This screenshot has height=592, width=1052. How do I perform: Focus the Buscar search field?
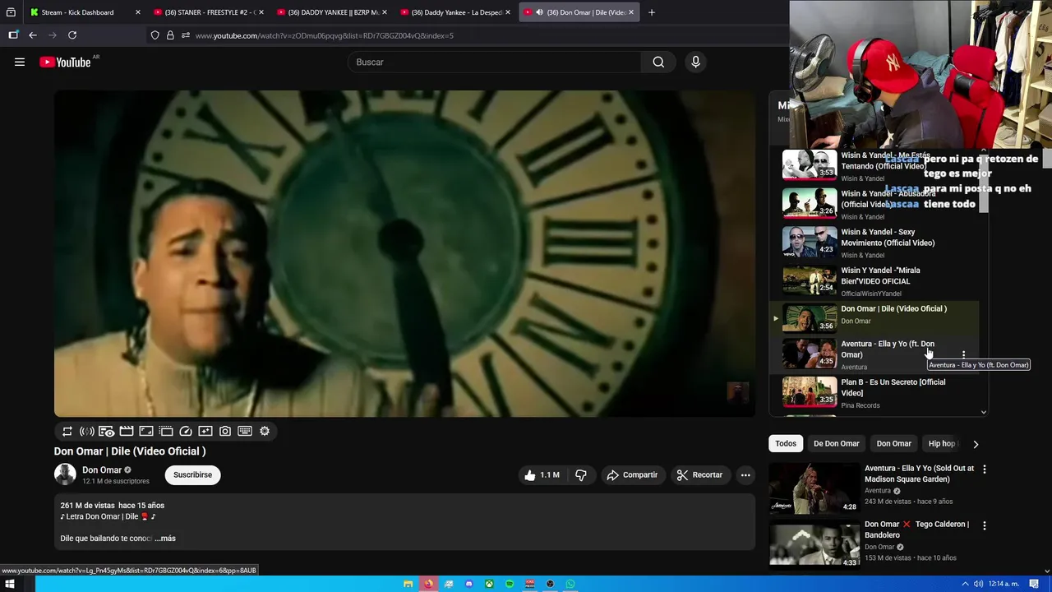click(x=495, y=62)
